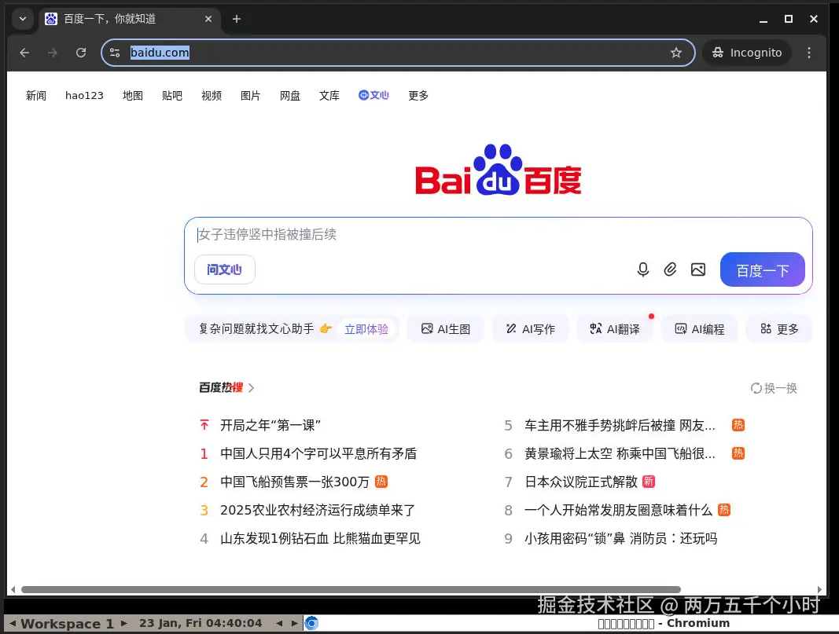The width and height of the screenshot is (839, 634).
Task: Click the voice search microphone icon
Action: (643, 269)
